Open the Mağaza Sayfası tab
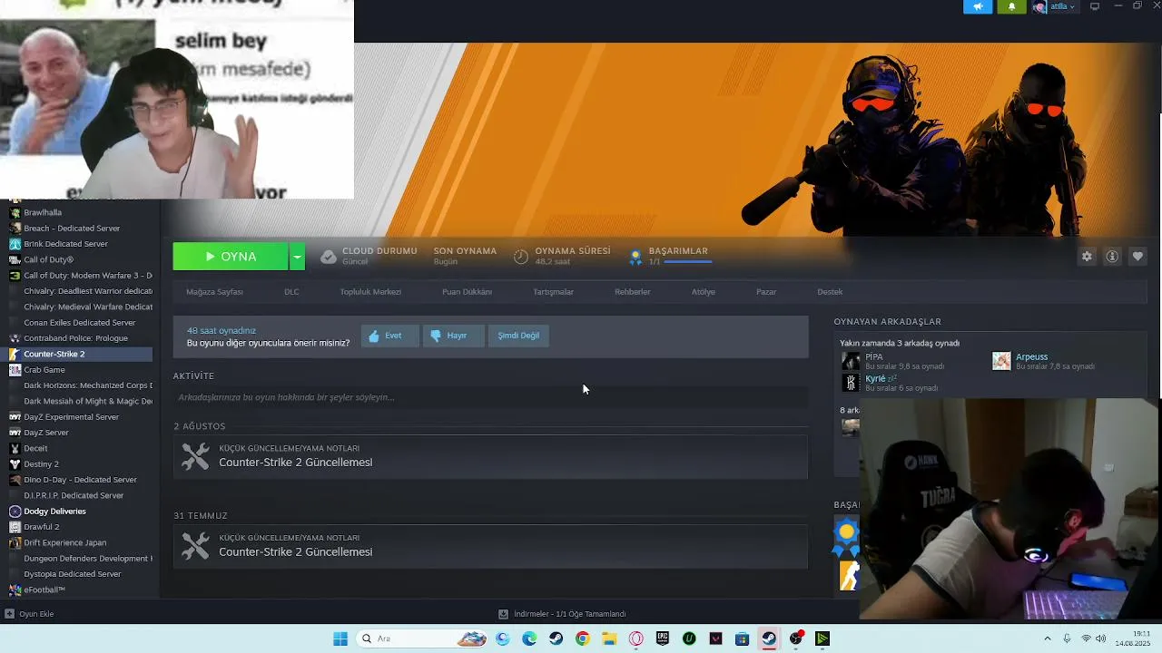Image resolution: width=1162 pixels, height=653 pixels. pyautogui.click(x=214, y=292)
